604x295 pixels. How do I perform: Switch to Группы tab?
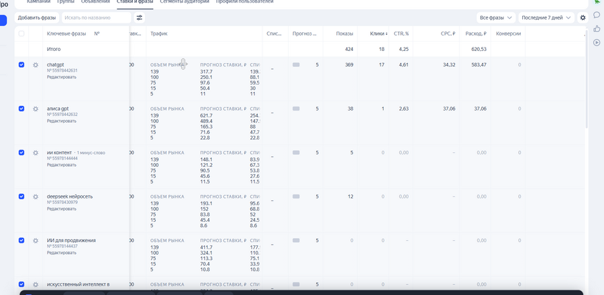[66, 2]
